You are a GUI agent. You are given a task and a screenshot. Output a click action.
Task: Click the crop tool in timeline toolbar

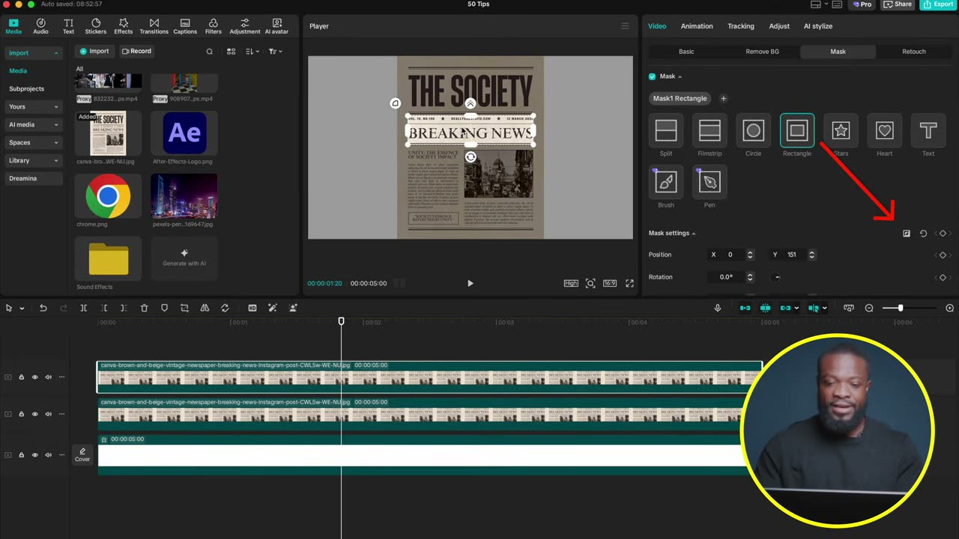tap(184, 308)
